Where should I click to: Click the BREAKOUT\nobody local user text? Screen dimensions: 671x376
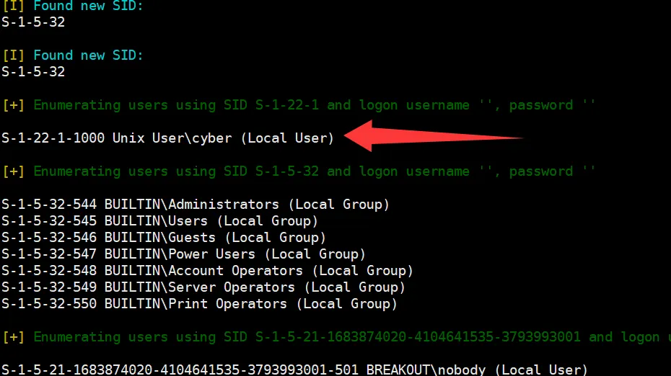477,370
